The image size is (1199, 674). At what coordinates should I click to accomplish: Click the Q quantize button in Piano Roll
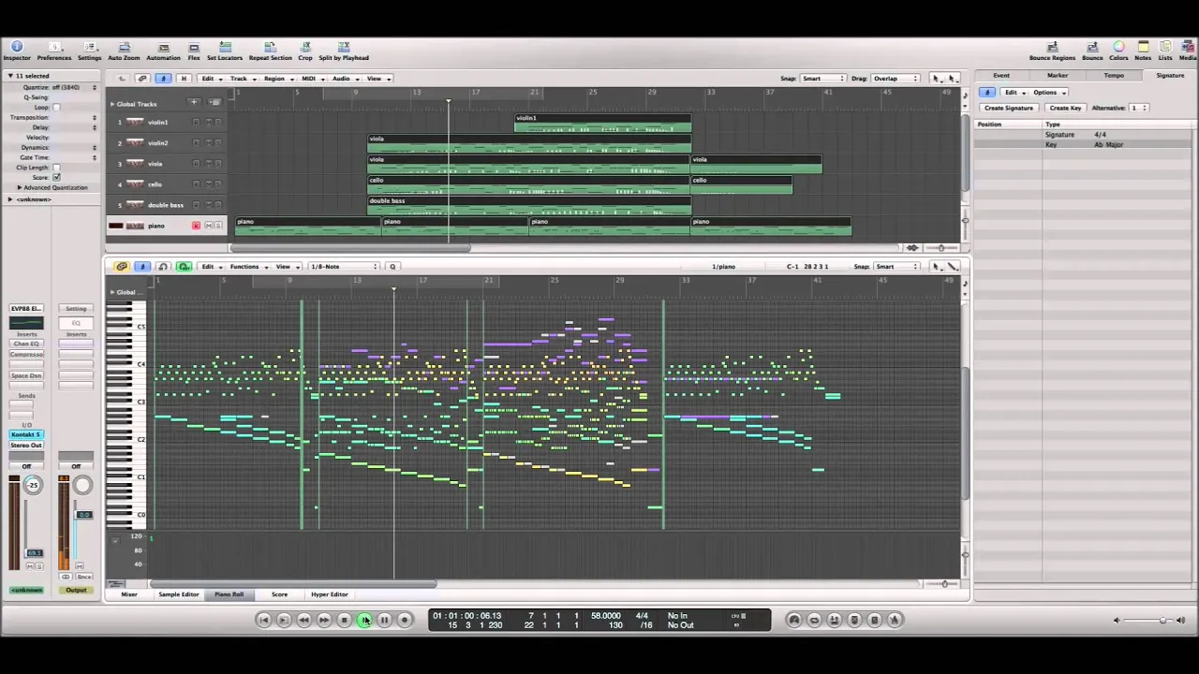[392, 267]
